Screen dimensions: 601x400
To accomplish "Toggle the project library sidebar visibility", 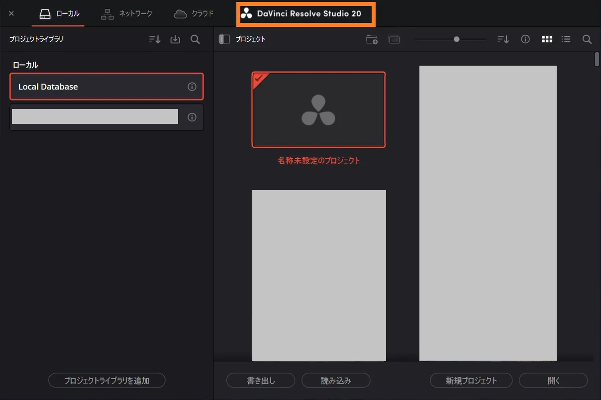I will [223, 39].
